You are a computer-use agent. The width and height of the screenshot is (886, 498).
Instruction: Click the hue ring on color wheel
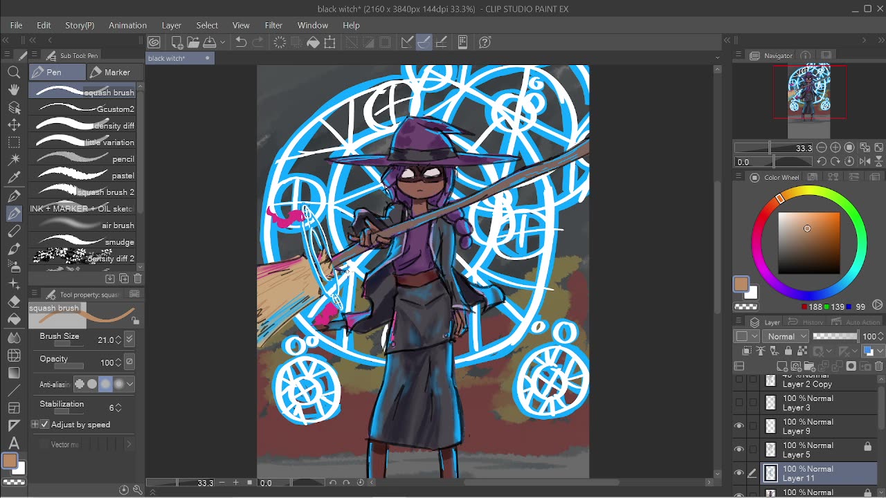pyautogui.click(x=808, y=242)
